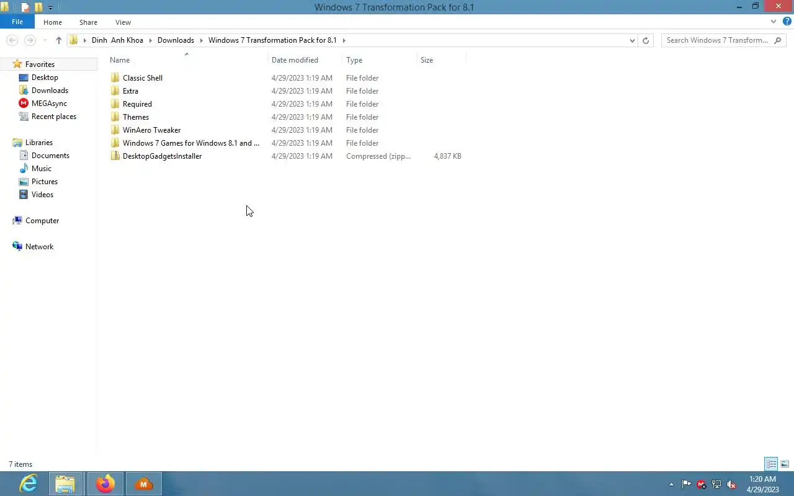Click the muted volume tray icon
Screen dimensions: 794x496
pyautogui.click(x=731, y=484)
